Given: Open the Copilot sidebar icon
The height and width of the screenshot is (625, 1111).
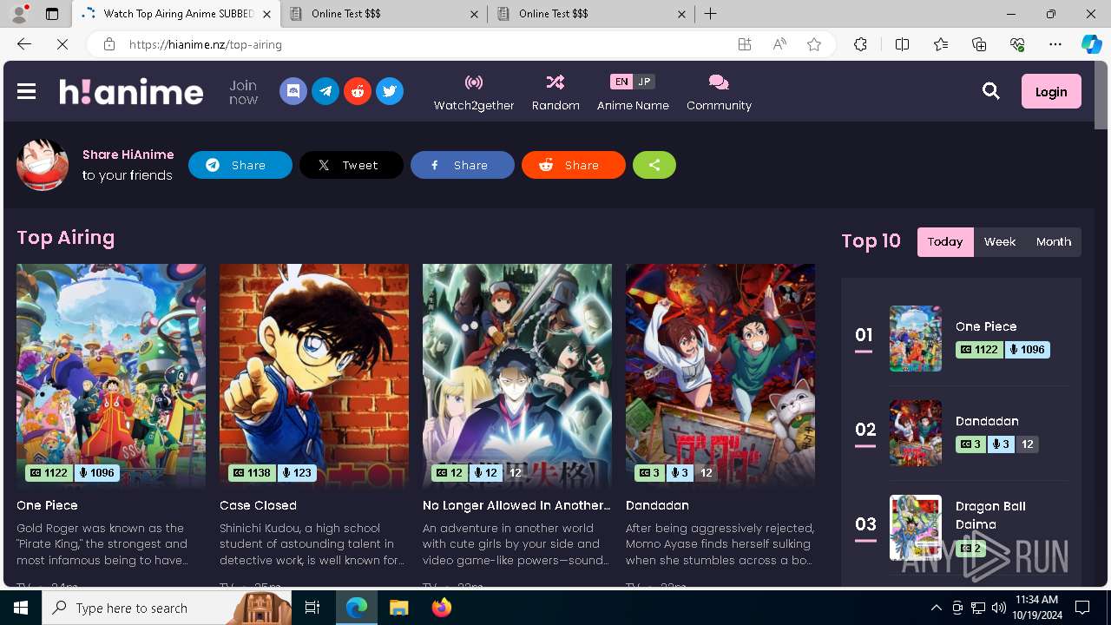Looking at the screenshot, I should [1092, 44].
